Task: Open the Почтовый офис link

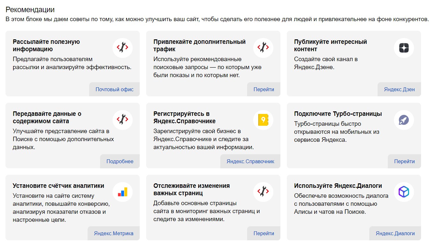Action: [114, 89]
